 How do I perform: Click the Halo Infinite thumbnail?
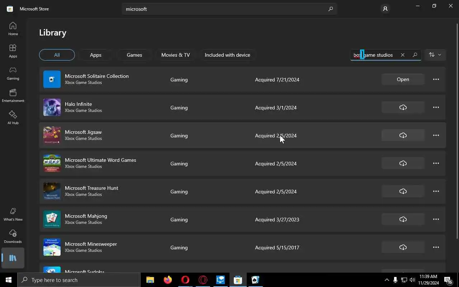pos(52,107)
